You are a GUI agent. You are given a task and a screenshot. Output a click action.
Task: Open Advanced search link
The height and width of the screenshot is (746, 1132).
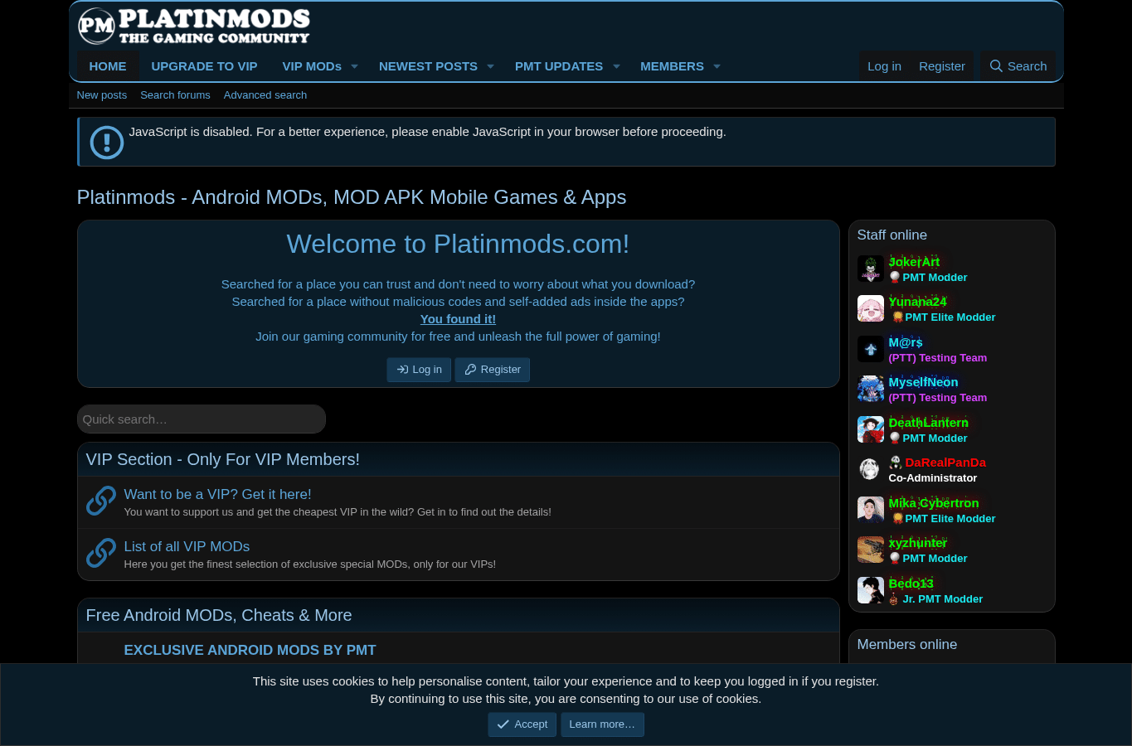pos(265,95)
